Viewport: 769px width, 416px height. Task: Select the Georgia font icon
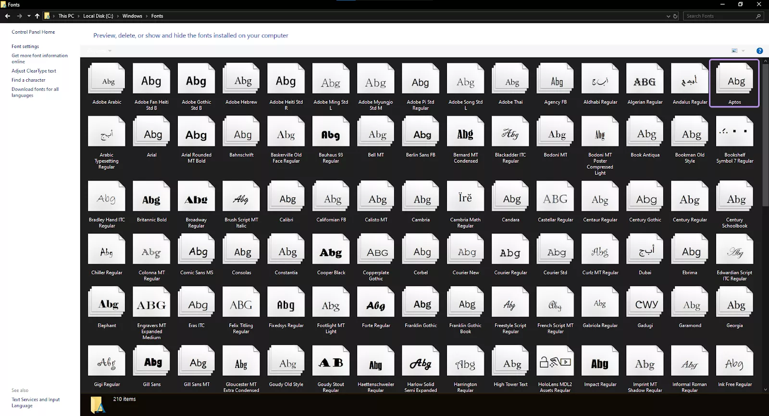coord(734,302)
